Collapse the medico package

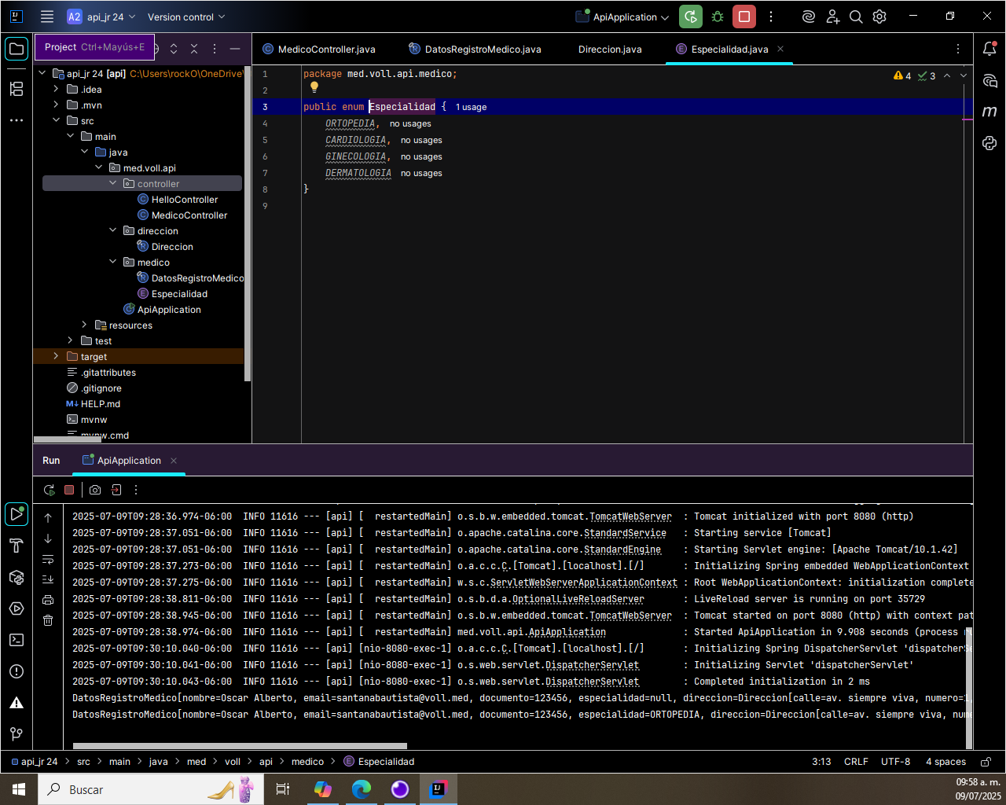click(x=112, y=262)
